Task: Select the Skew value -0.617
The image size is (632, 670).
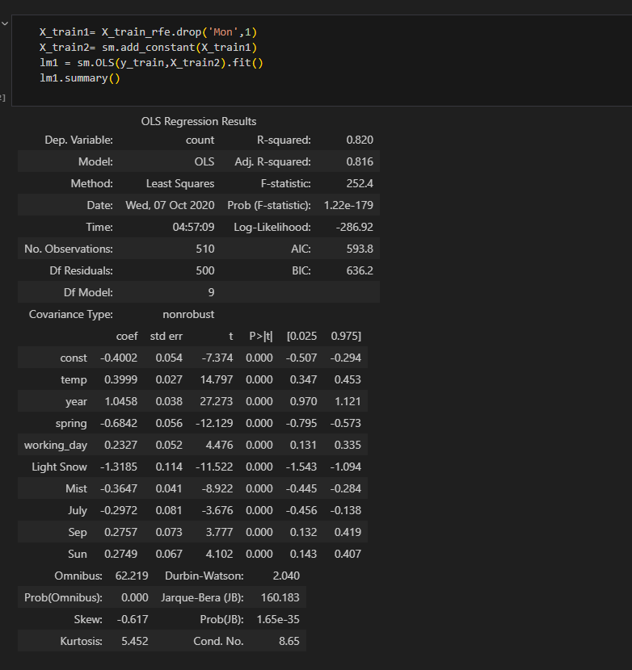Action: [x=133, y=619]
